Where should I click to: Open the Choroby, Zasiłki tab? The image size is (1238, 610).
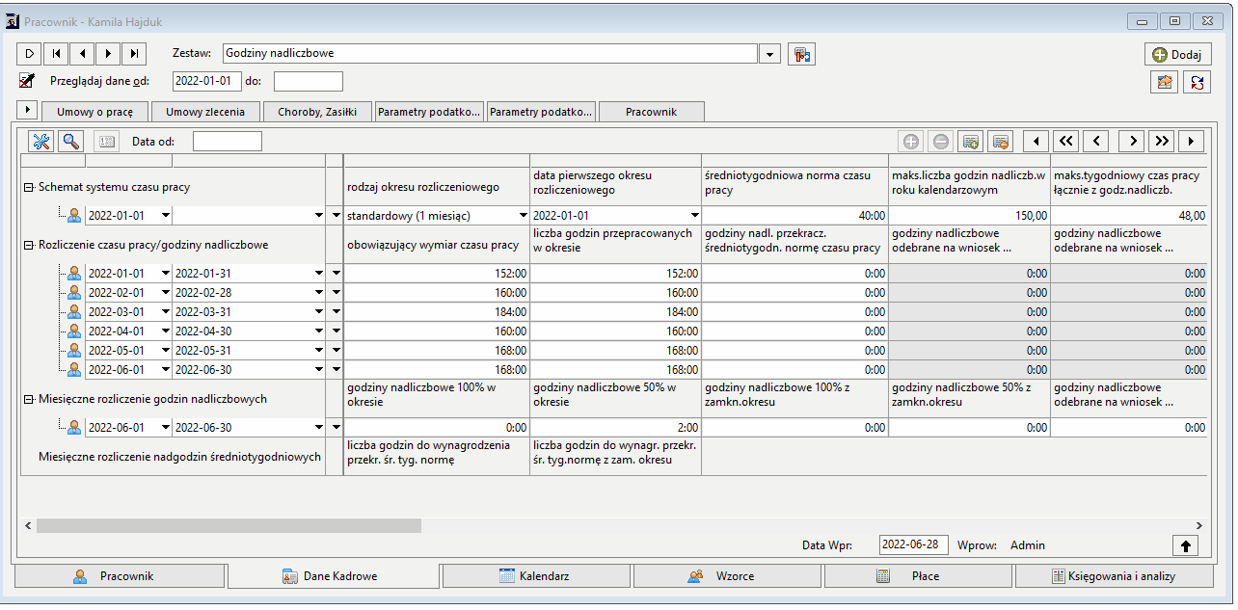click(317, 112)
